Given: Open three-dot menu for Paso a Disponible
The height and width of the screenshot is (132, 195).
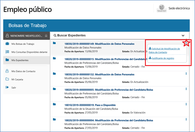Looking at the screenshot, I should (x=186, y=104).
